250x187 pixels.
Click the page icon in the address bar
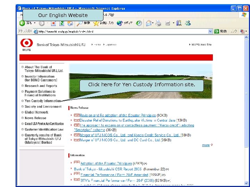(x=36, y=32)
